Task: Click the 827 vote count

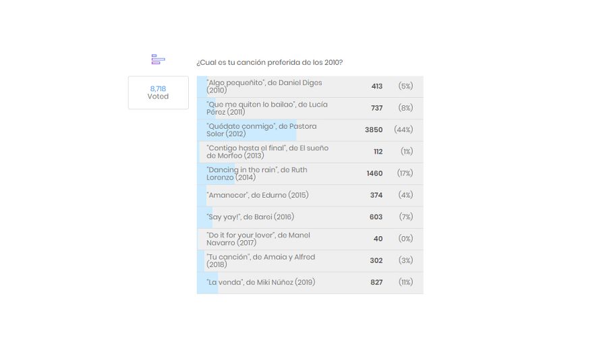Action: [376, 283]
